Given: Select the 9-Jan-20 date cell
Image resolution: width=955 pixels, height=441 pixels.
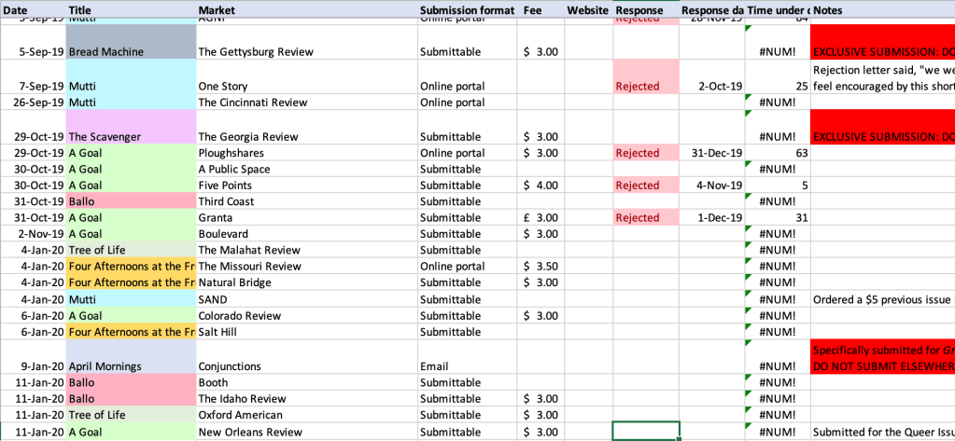Looking at the screenshot, I should tap(33, 357).
